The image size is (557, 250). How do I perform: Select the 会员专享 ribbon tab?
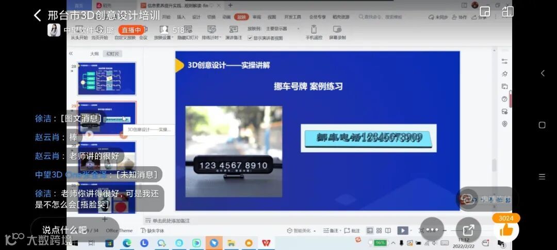pyautogui.click(x=317, y=17)
